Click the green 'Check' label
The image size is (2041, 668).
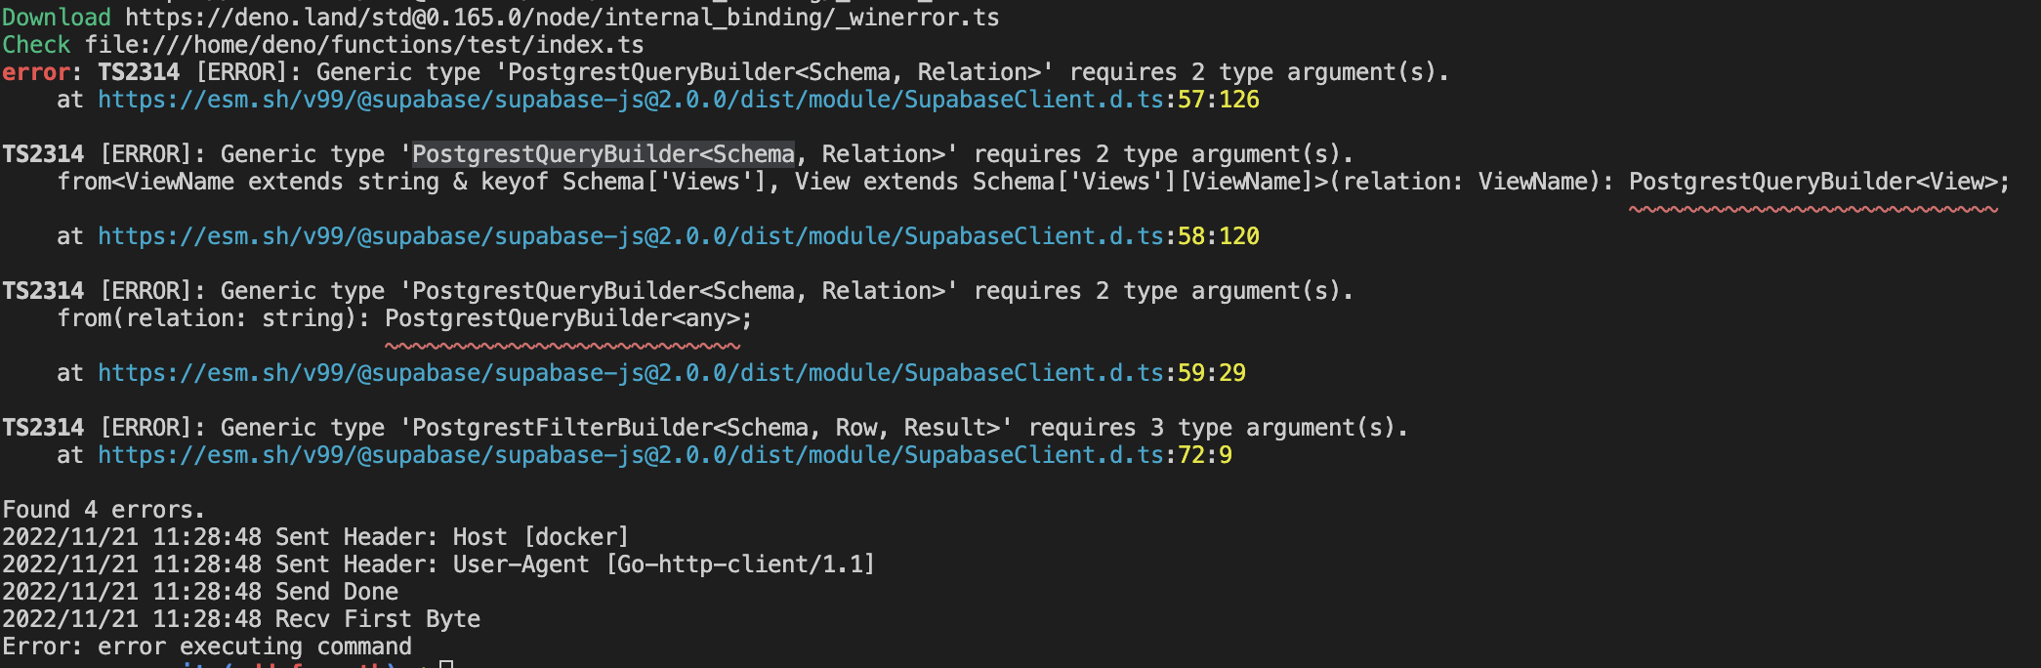36,45
